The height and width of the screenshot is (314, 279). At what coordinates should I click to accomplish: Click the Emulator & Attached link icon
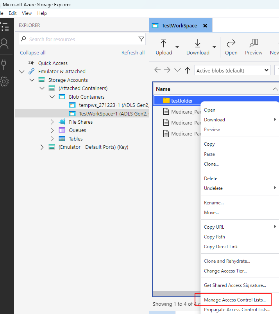pos(31,71)
